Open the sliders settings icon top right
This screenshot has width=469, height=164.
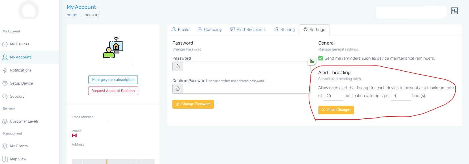(x=454, y=11)
